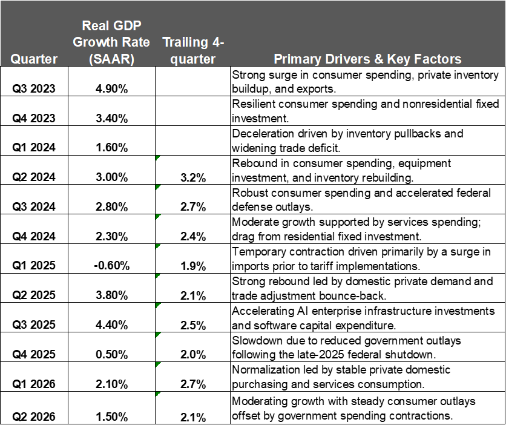Click the Q4 2025 quarter cell

34,348
